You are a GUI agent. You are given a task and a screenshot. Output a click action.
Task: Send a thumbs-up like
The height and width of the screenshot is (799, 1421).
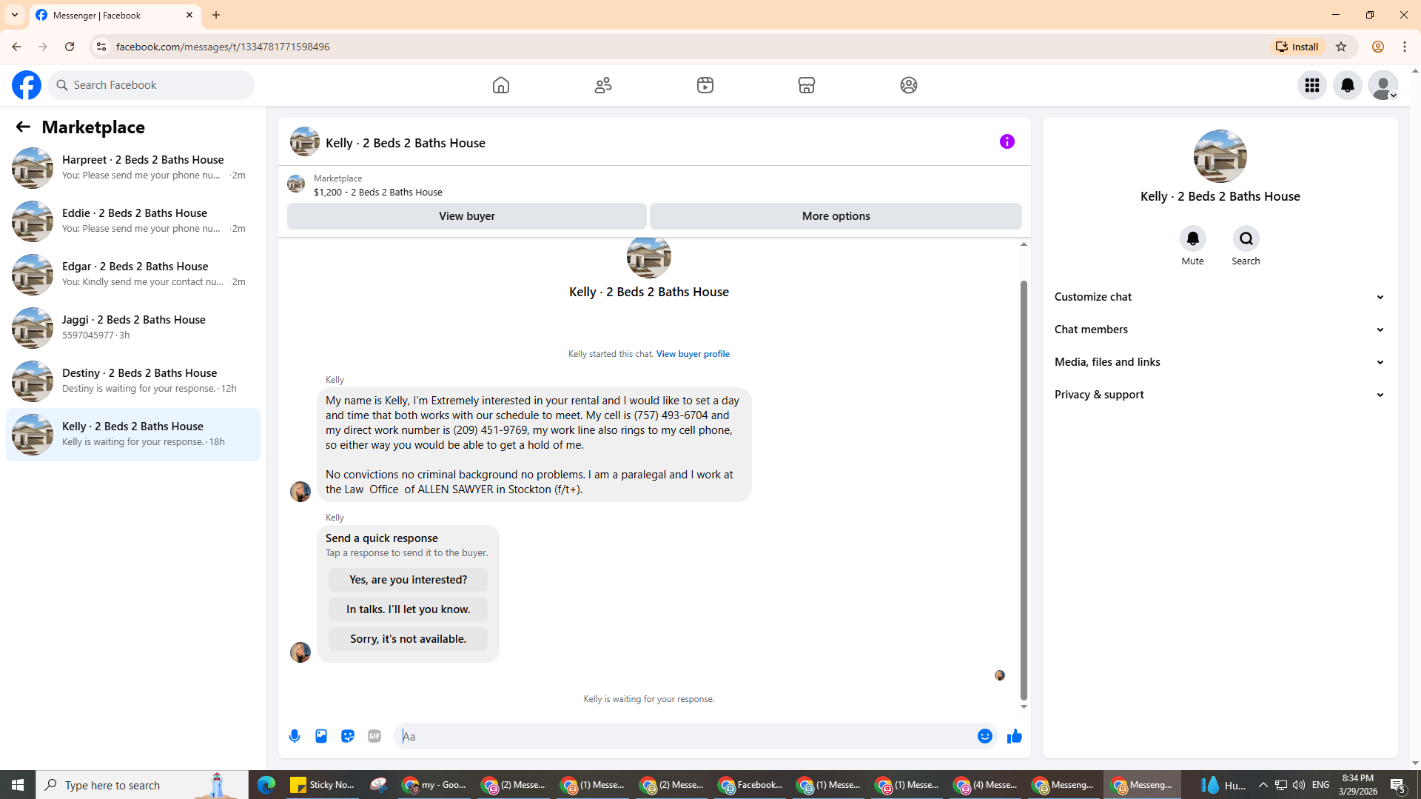point(1015,736)
